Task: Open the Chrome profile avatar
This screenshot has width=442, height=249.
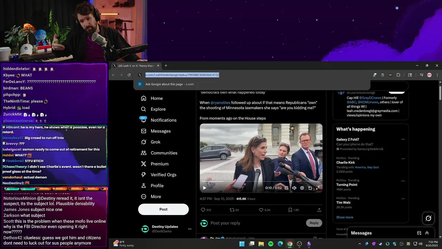Action: tap(429, 75)
